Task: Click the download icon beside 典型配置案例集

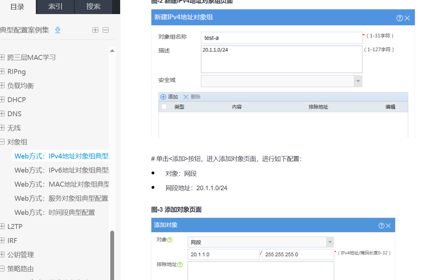Action: (x=58, y=30)
